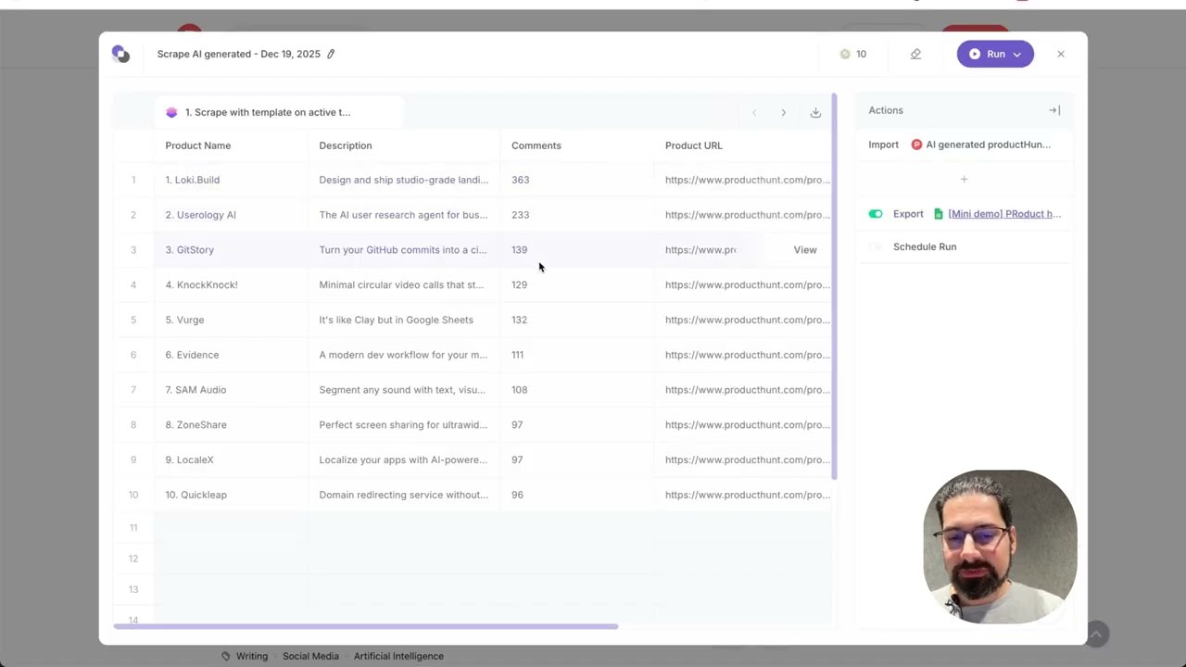Click the purple scrape step icon

[x=171, y=112]
